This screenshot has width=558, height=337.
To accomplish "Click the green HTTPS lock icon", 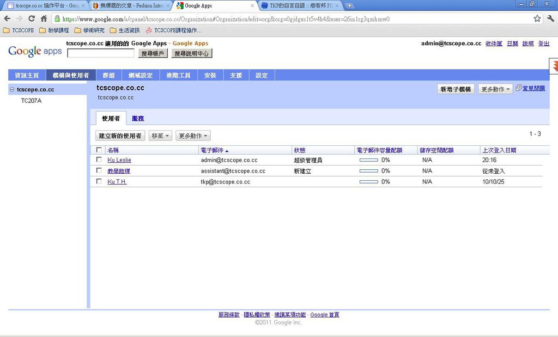I will [57, 19].
